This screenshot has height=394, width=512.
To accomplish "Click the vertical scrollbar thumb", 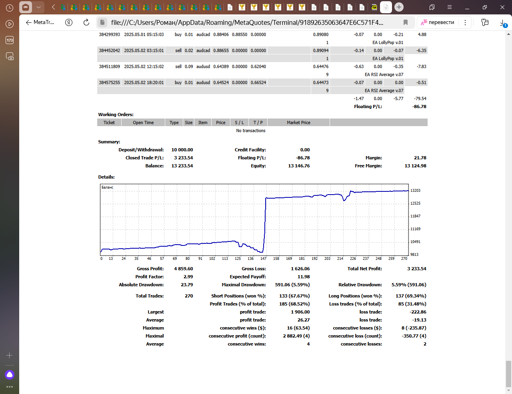I will [508, 374].
